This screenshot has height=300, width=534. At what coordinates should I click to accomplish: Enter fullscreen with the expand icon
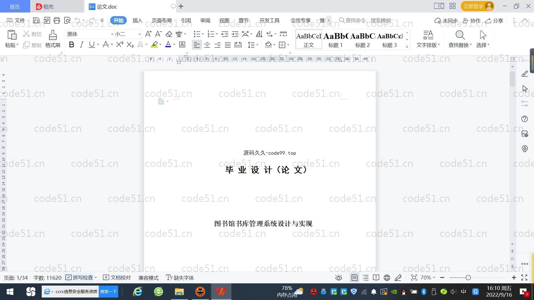coord(524,277)
